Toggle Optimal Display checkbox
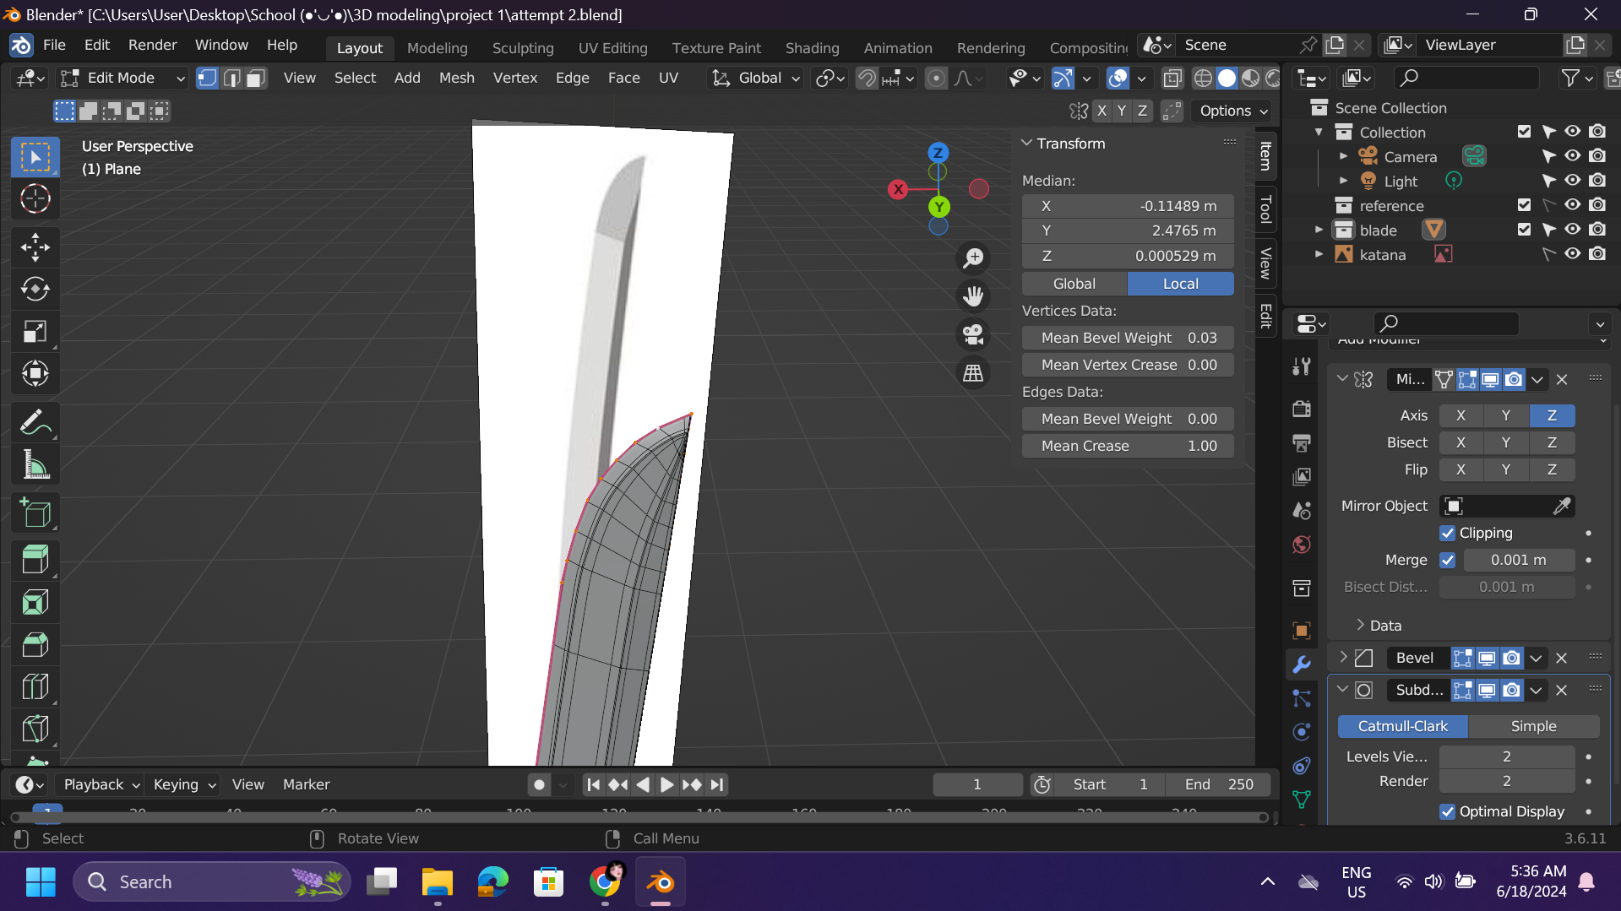The height and width of the screenshot is (911, 1621). 1447,811
